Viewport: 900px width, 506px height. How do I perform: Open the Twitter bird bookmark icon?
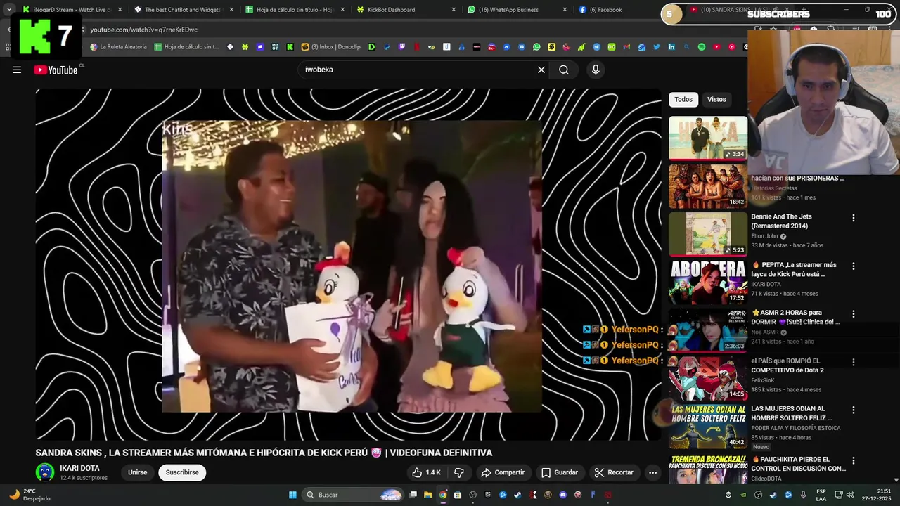656,47
